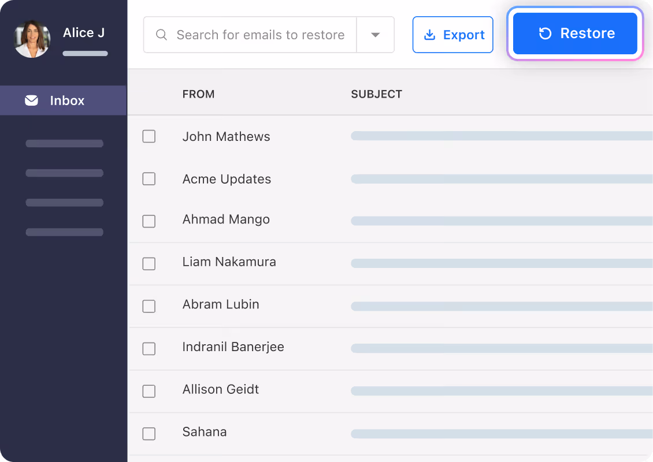Check the Abram Lubin email checkbox
The image size is (653, 462).
point(149,306)
